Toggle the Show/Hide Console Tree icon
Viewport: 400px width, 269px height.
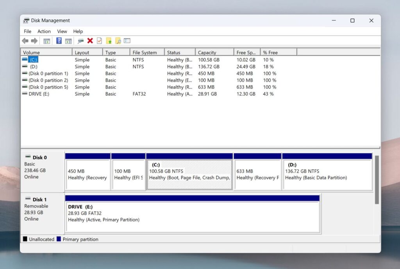coord(47,41)
